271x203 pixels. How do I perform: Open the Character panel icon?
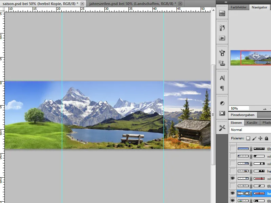222,78
